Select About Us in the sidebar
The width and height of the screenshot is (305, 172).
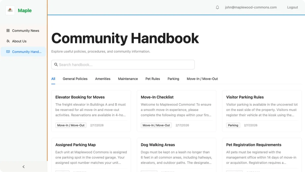coord(19,41)
